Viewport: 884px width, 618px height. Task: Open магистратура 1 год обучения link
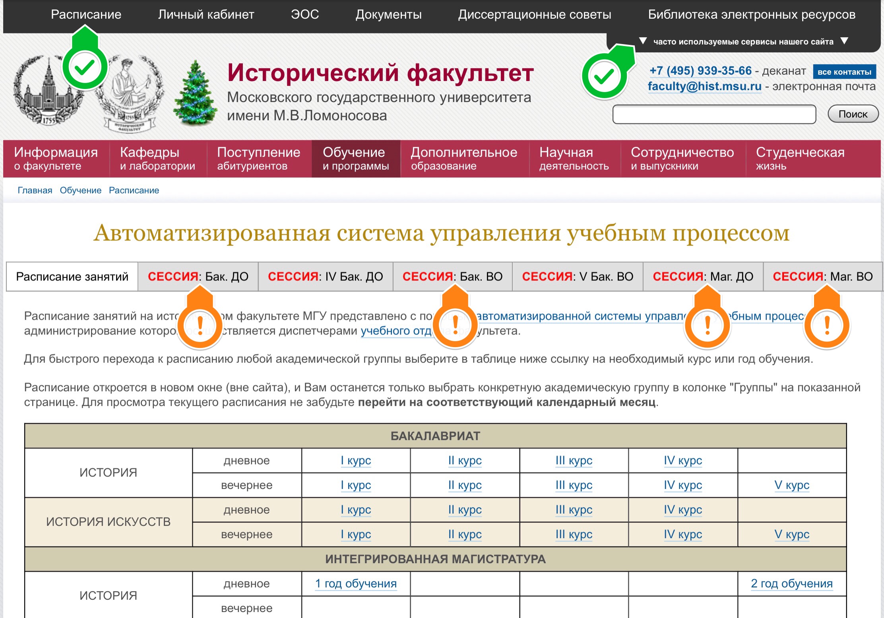tap(356, 584)
